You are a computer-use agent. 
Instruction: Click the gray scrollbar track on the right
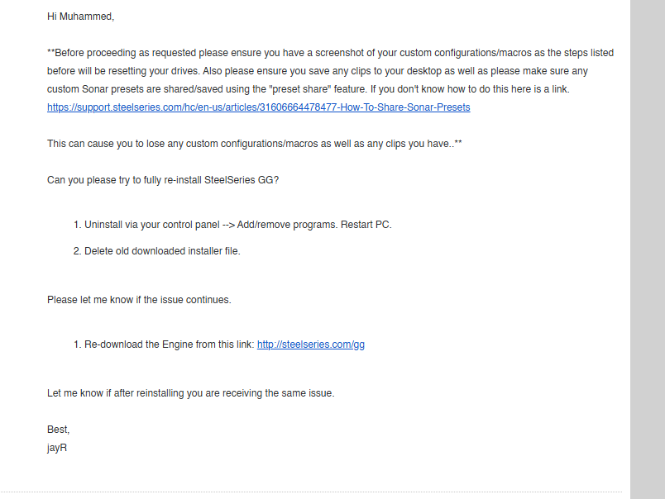coord(647,248)
